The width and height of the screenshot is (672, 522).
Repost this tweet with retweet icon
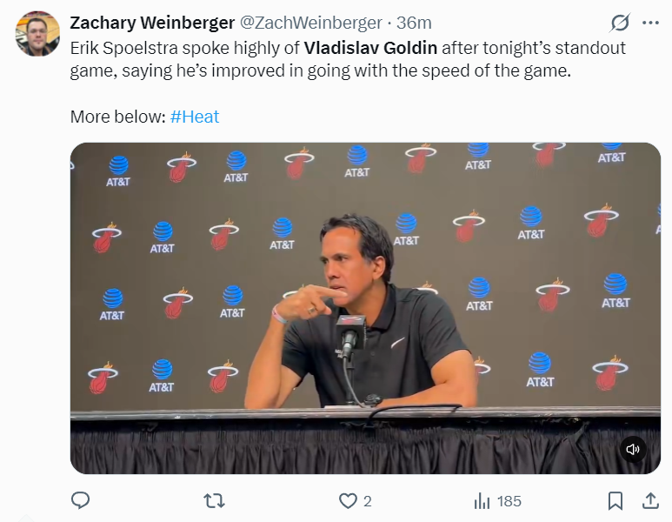coord(214,500)
